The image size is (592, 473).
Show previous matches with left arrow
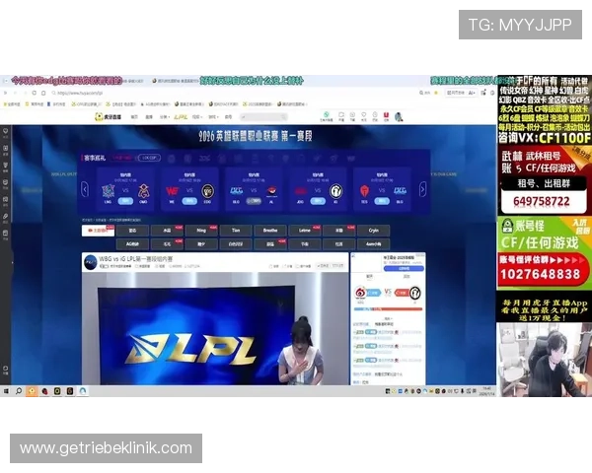tap(85, 189)
